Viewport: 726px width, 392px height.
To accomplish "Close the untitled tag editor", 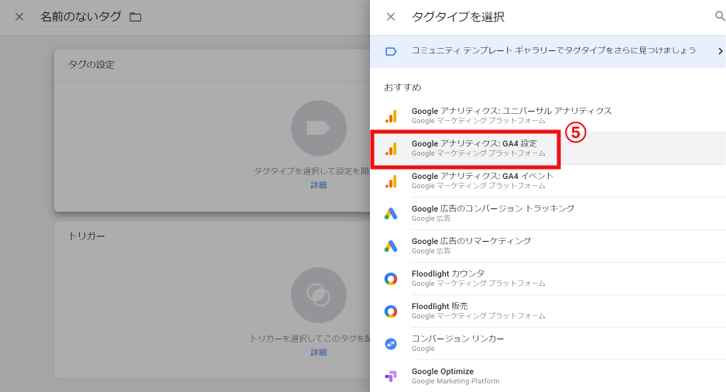I will 19,17.
